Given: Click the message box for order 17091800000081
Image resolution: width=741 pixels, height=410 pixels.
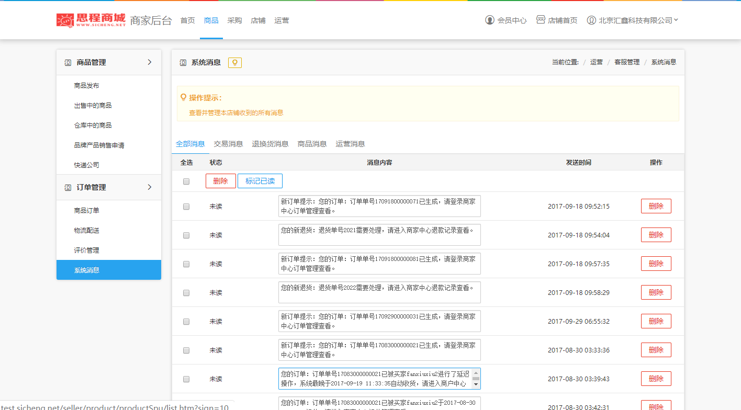Looking at the screenshot, I should (379, 264).
